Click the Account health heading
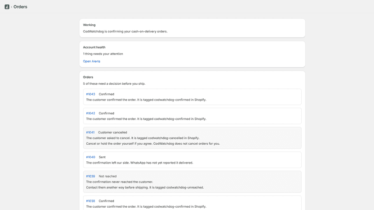 (x=94, y=47)
